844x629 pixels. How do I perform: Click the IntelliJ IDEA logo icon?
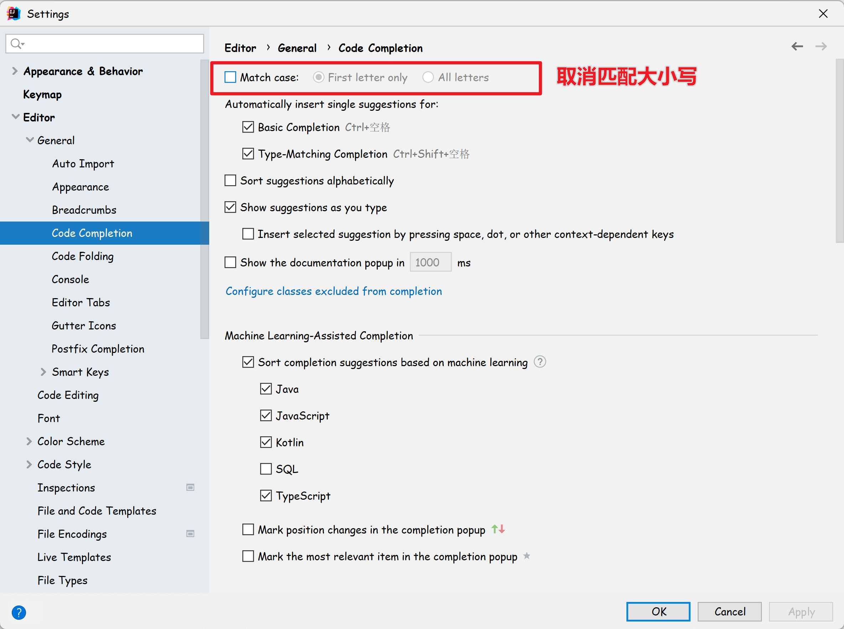[x=13, y=14]
